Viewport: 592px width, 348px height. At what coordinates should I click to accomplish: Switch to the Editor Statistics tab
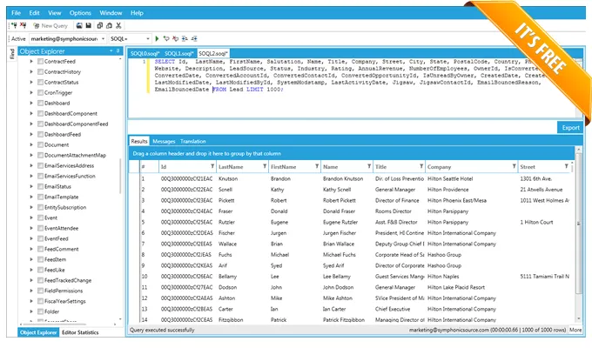tap(80, 332)
